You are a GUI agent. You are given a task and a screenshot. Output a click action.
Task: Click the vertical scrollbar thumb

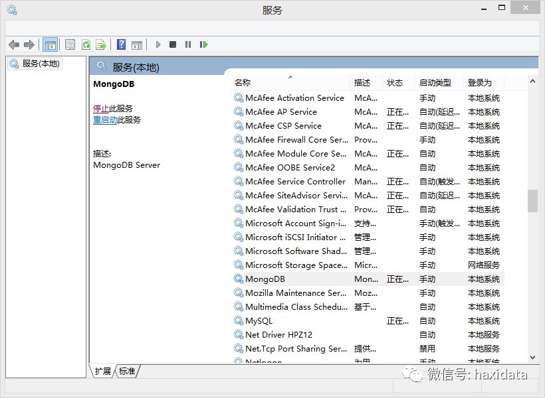click(x=532, y=200)
